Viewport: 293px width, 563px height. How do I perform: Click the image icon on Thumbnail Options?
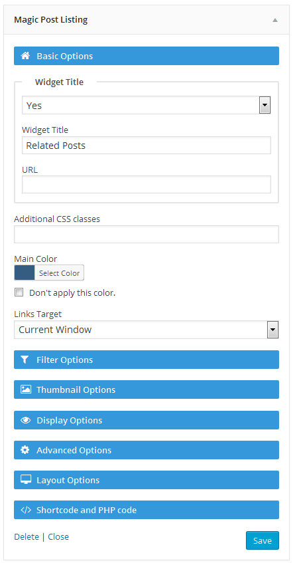pos(25,390)
